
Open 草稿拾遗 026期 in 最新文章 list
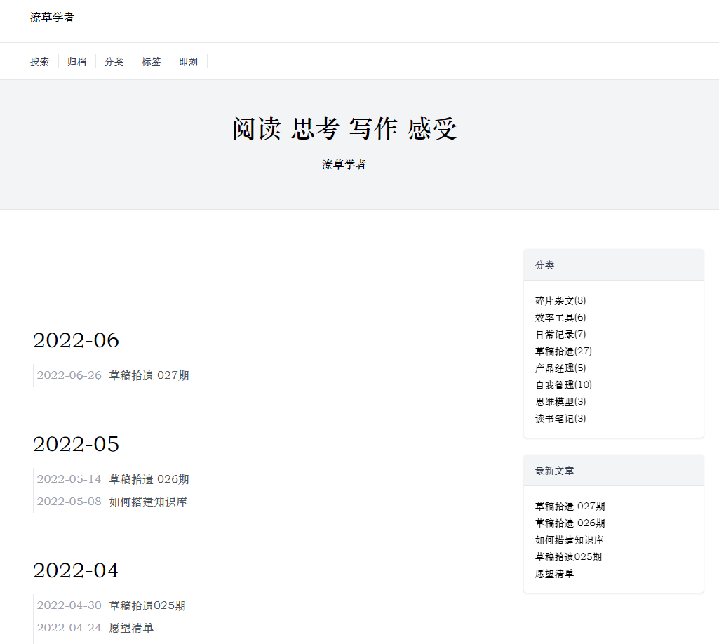coord(570,523)
